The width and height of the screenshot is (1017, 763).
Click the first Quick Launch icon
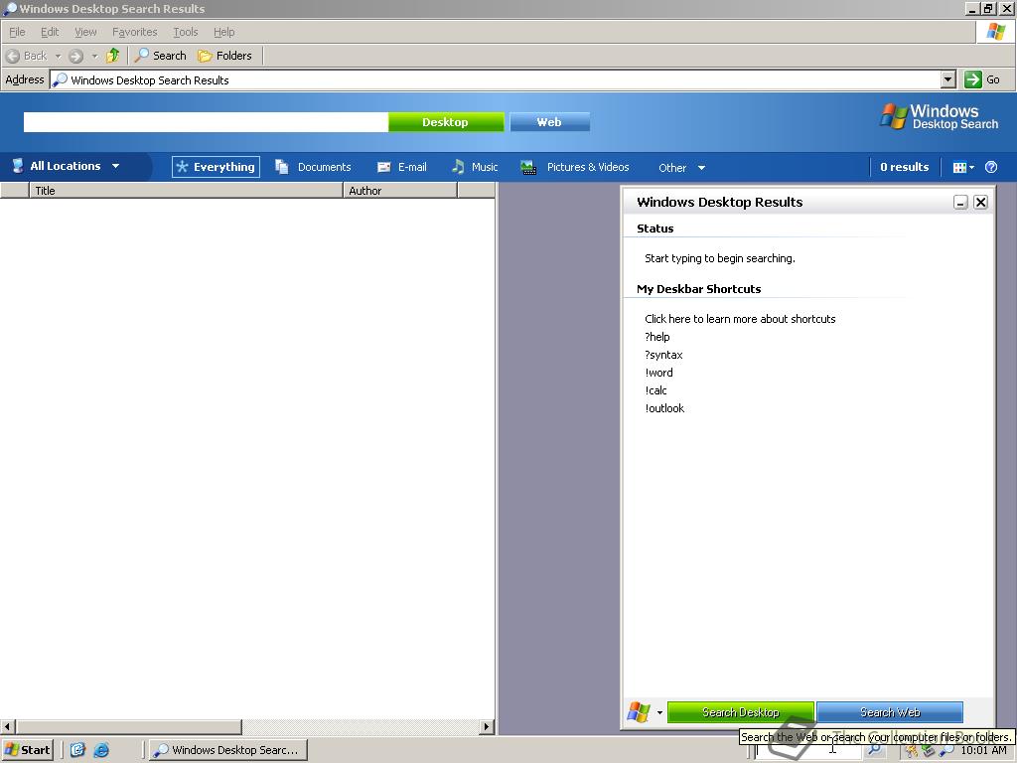tap(77, 750)
